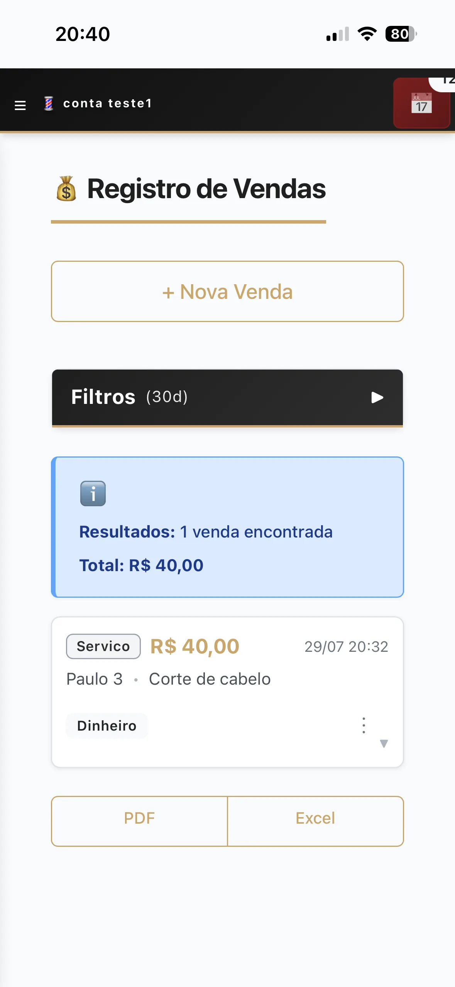This screenshot has height=987, width=455.
Task: Open the hamburger menu
Action: point(20,105)
